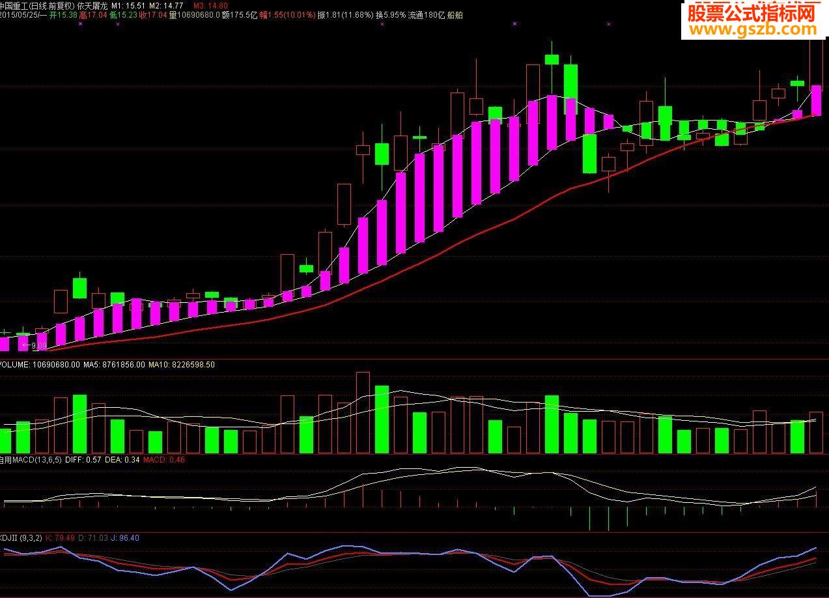Click the change value 幅1.55(10.01%)
Image resolution: width=829 pixels, height=598 pixels.
tap(287, 14)
